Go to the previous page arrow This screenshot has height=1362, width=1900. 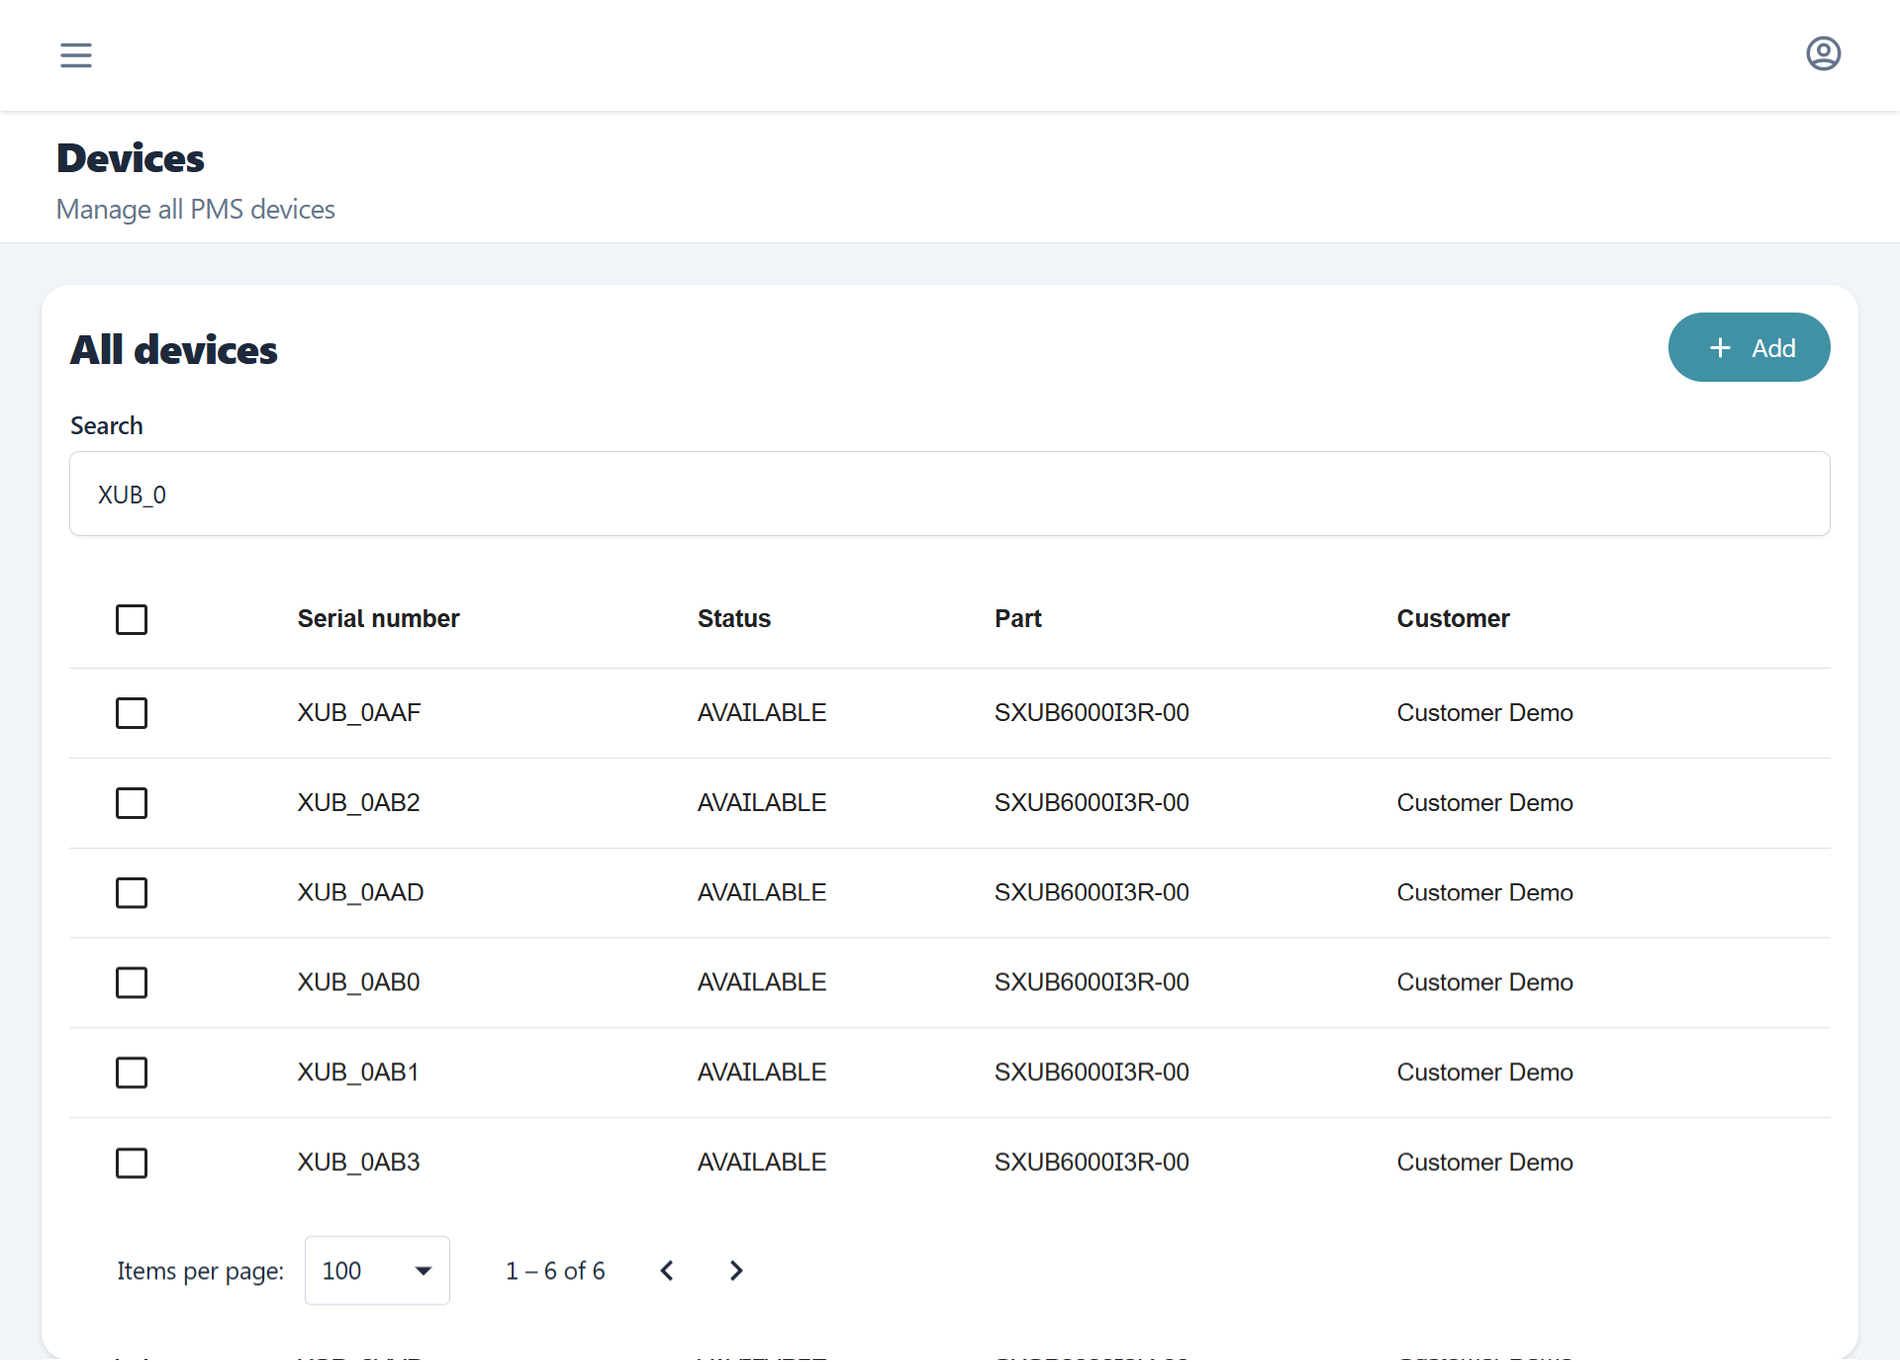[x=667, y=1271]
